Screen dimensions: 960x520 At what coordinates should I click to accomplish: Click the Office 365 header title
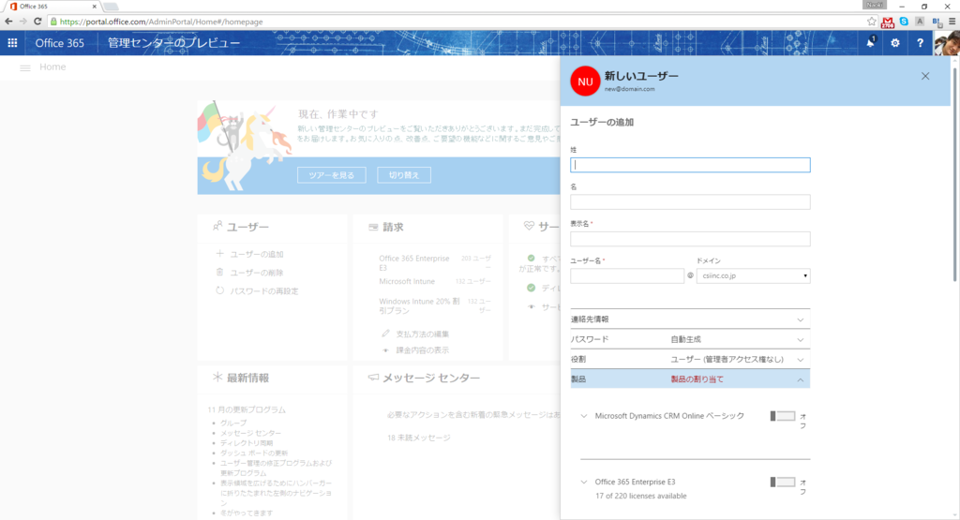(x=59, y=43)
